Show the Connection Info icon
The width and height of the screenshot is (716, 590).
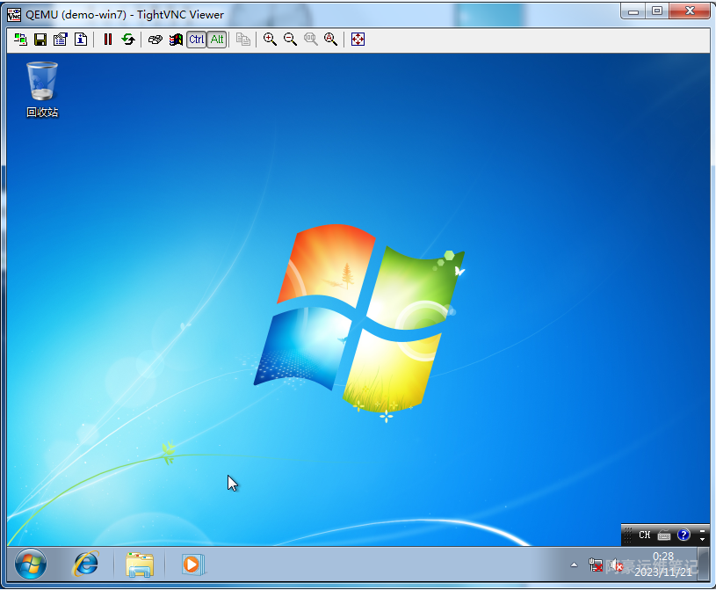pyautogui.click(x=80, y=40)
